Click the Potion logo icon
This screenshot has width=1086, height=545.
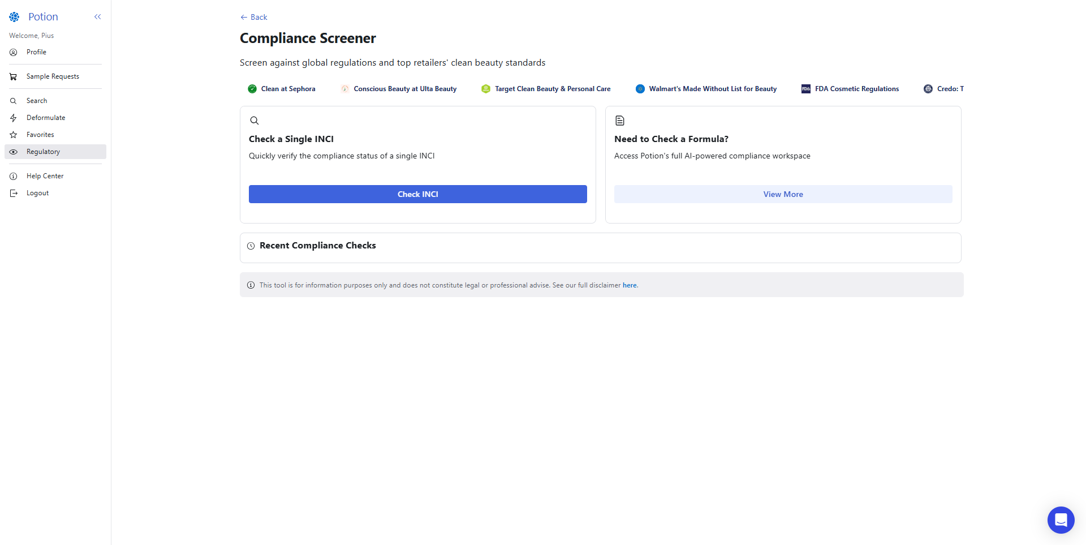(x=14, y=17)
